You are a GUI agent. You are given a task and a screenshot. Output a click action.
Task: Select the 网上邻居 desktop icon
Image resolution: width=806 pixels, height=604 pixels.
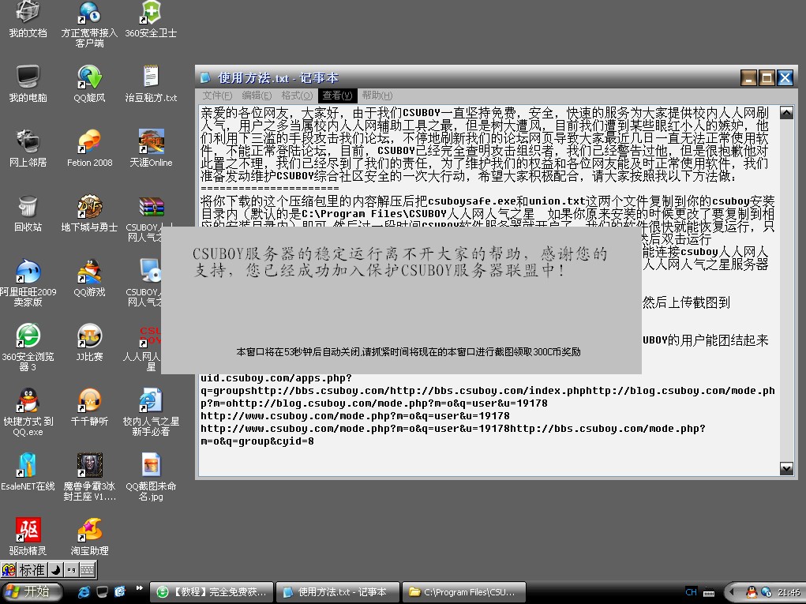[x=28, y=148]
